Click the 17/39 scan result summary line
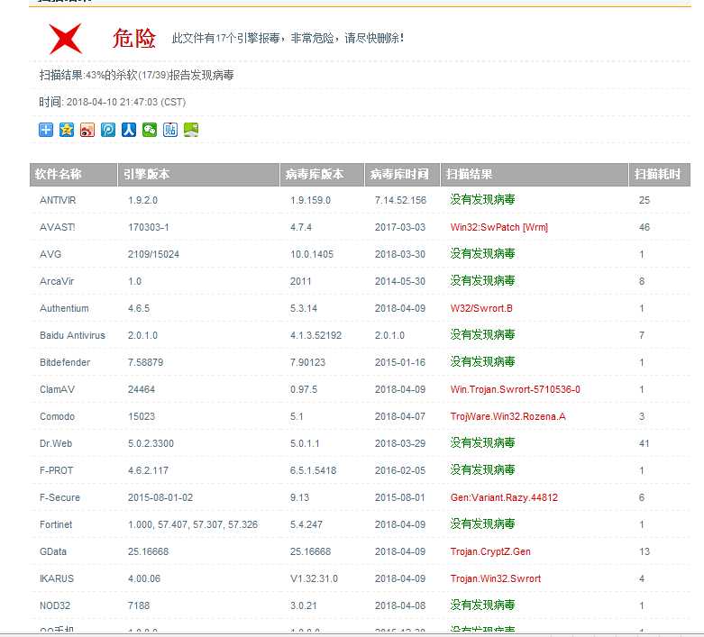Image resolution: width=704 pixels, height=637 pixels. [136, 75]
